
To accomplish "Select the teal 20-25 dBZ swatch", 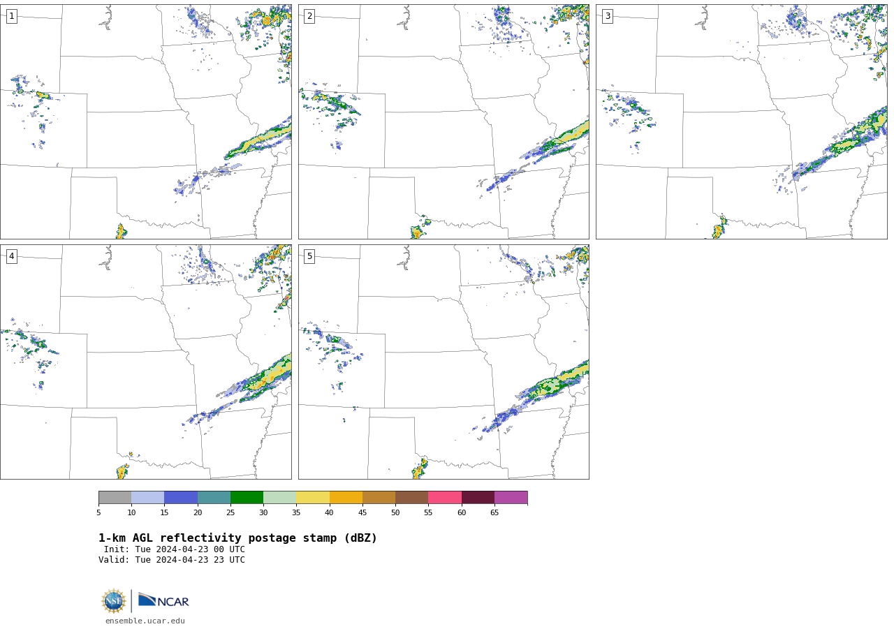I will tap(214, 498).
